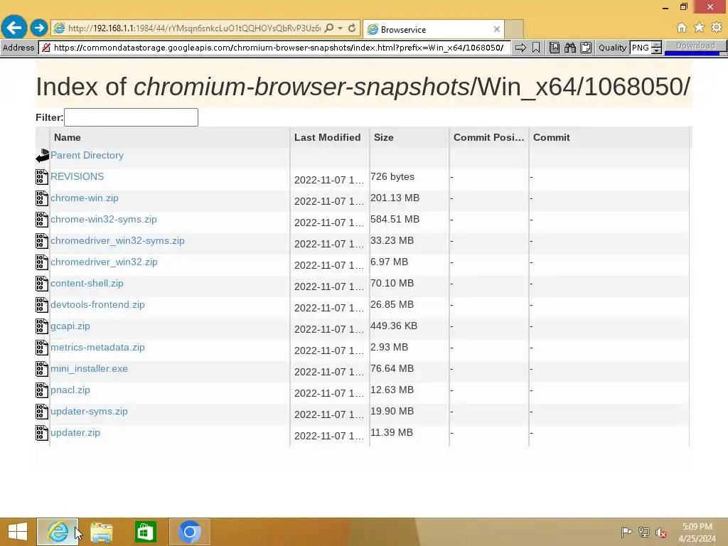Screen dimensions: 728x546
Task: Open File Explorer from the taskbar
Action: [x=101, y=532]
